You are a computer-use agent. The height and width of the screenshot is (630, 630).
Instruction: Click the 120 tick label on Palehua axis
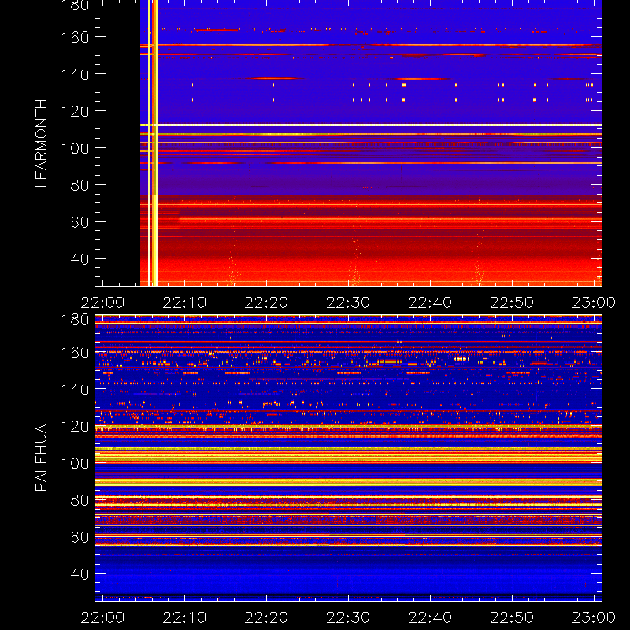pyautogui.click(x=75, y=426)
